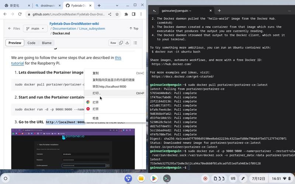
Task: Go back in Chrome browser history
Action: (5, 14)
